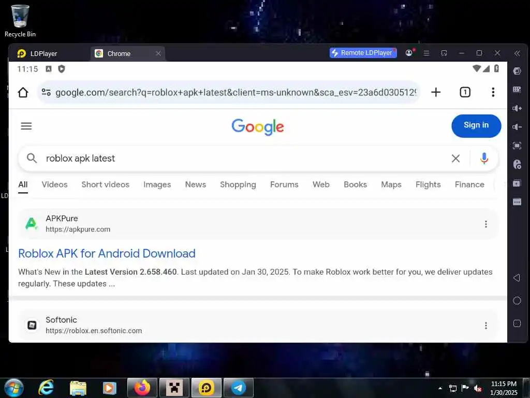Switch to the Forums results tab
The height and width of the screenshot is (398, 530).
pos(284,184)
